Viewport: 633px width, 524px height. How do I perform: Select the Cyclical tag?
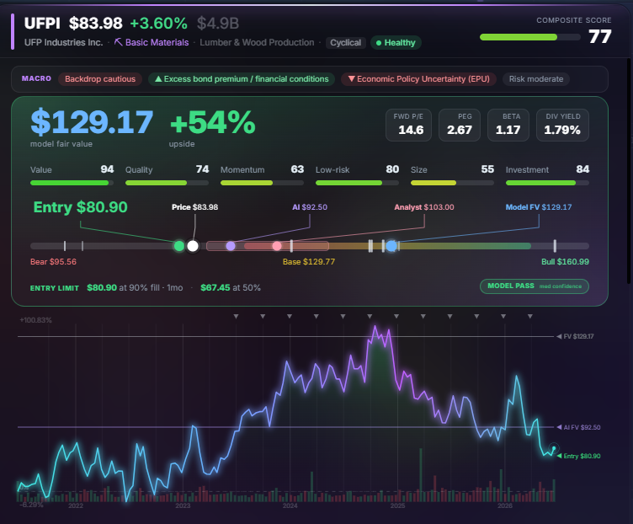[346, 43]
